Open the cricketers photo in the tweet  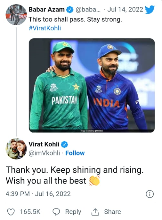(92, 85)
